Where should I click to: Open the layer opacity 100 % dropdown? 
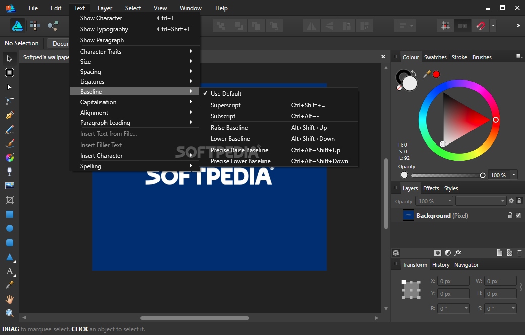pos(450,201)
